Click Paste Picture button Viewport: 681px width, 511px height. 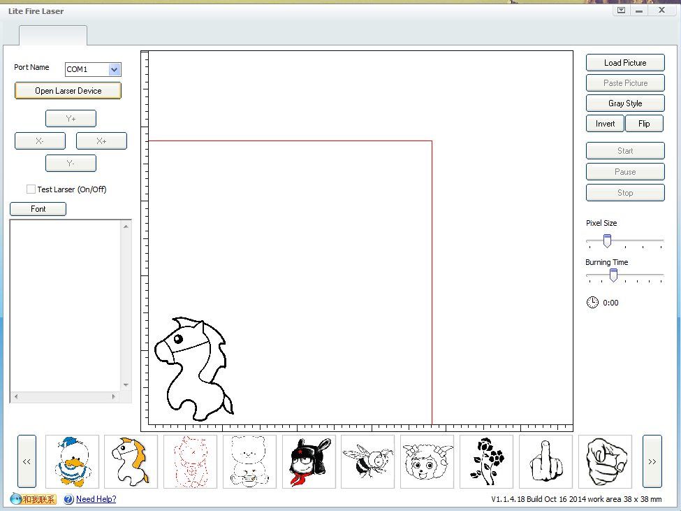click(x=625, y=83)
